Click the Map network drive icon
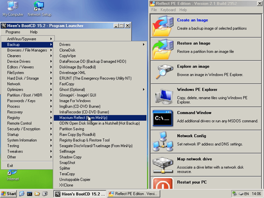Viewport: 264px width, 198px height. click(163, 165)
